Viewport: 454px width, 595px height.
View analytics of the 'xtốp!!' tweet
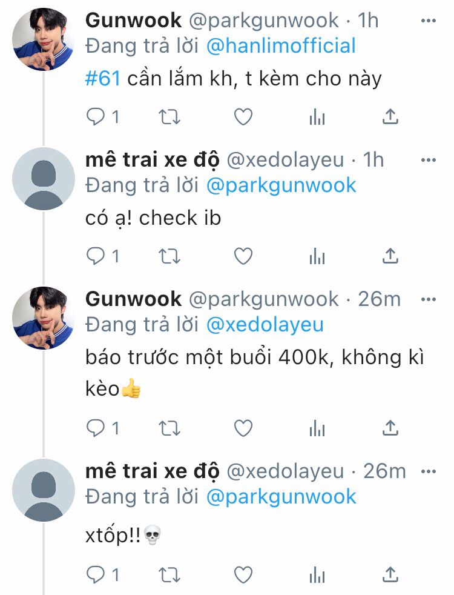pos(317,574)
